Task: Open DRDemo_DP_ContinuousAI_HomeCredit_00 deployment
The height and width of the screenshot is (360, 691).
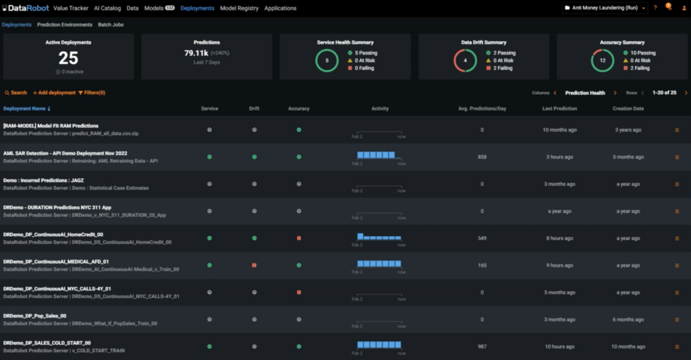Action: [x=53, y=235]
